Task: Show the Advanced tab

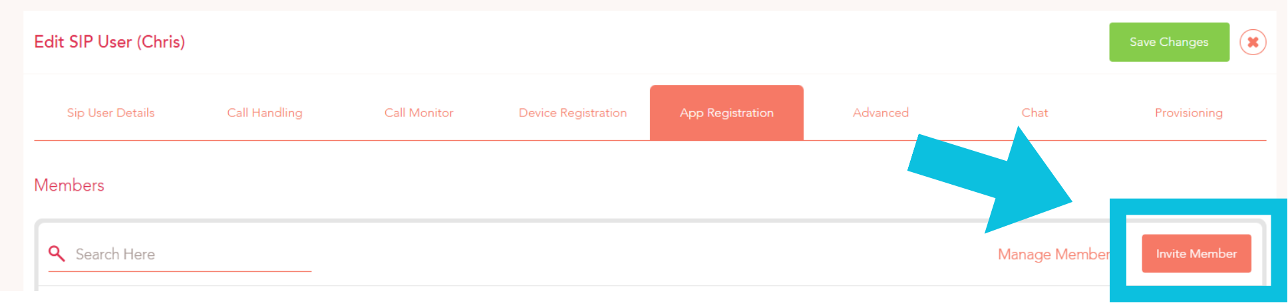Action: 881,113
